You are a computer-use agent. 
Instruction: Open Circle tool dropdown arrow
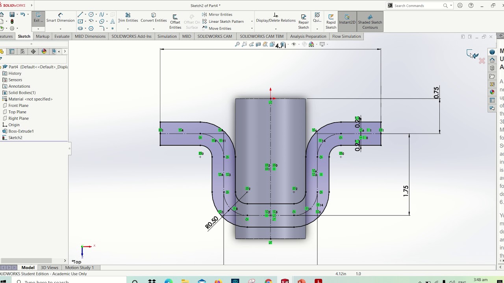point(96,15)
